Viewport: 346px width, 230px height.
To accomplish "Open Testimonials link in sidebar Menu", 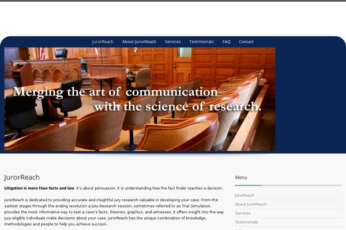I will coord(246,222).
